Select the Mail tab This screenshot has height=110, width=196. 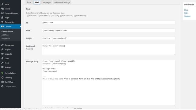(x=37, y=2)
